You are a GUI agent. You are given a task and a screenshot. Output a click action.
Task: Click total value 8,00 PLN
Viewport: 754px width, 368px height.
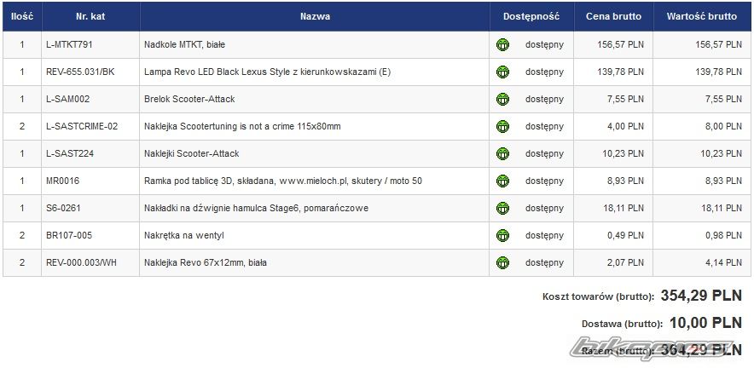pos(723,127)
